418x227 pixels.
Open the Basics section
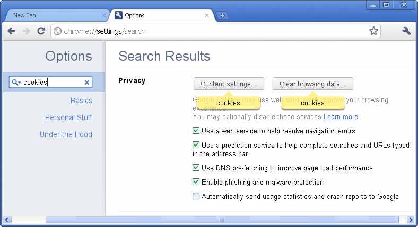pos(81,101)
